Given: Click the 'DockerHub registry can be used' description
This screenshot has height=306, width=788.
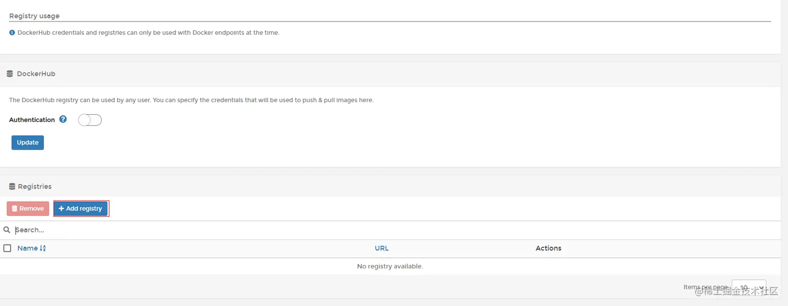Looking at the screenshot, I should point(191,100).
